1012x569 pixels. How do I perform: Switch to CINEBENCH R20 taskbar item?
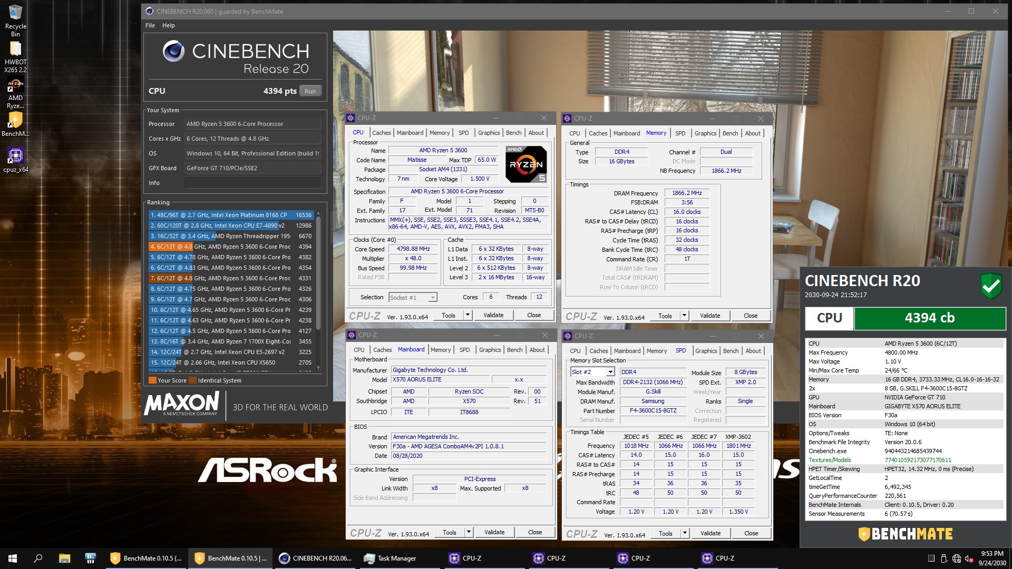(315, 558)
